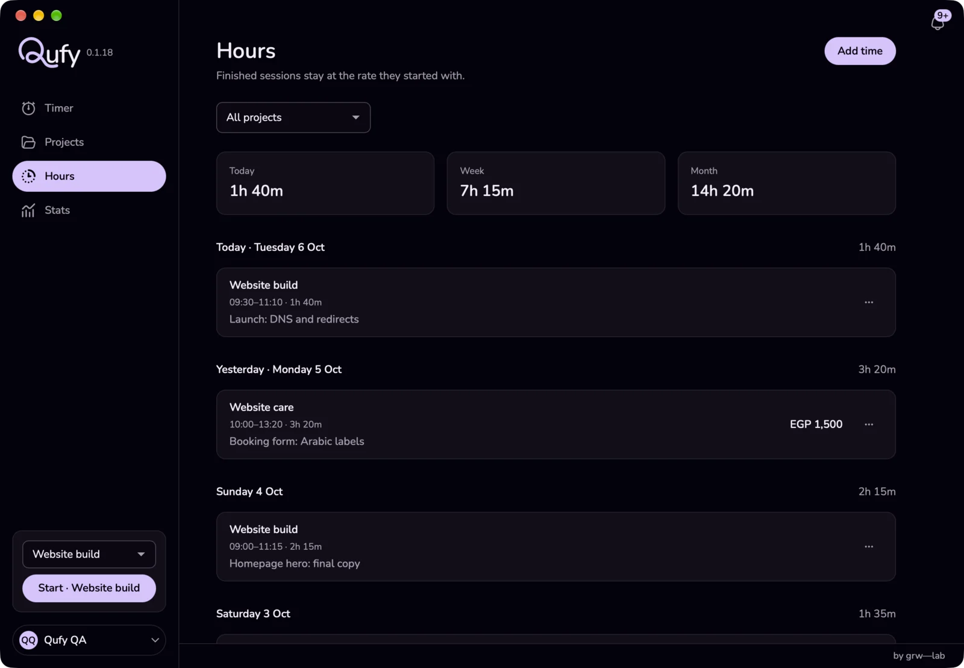964x668 pixels.
Task: Click the 3h 20m daily total for Monday
Action: (x=877, y=370)
